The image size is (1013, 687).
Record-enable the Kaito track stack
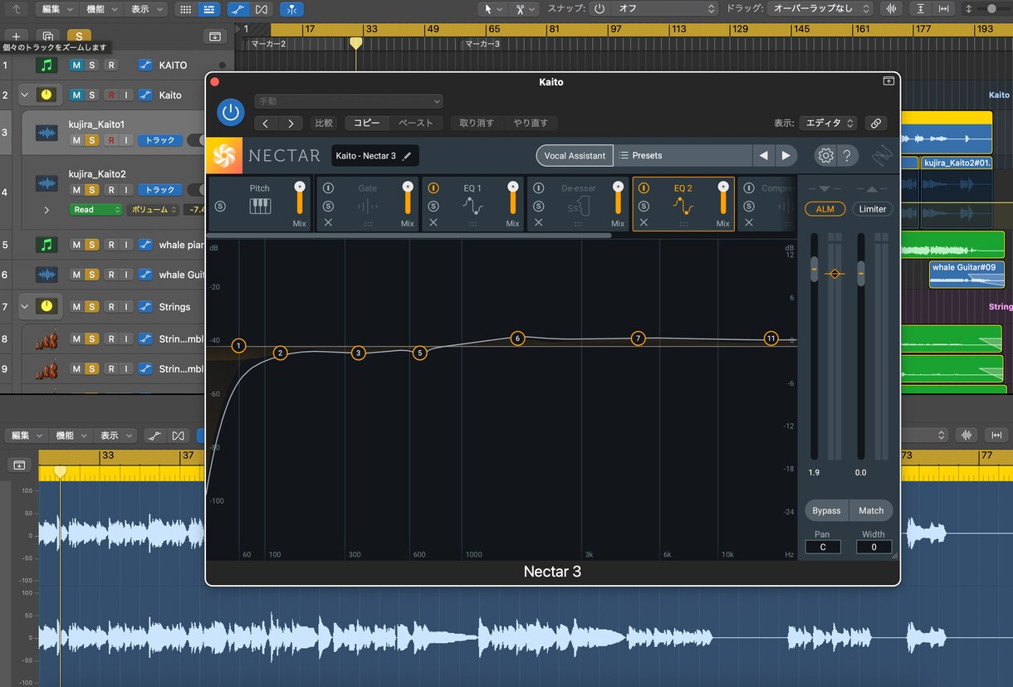click(110, 95)
